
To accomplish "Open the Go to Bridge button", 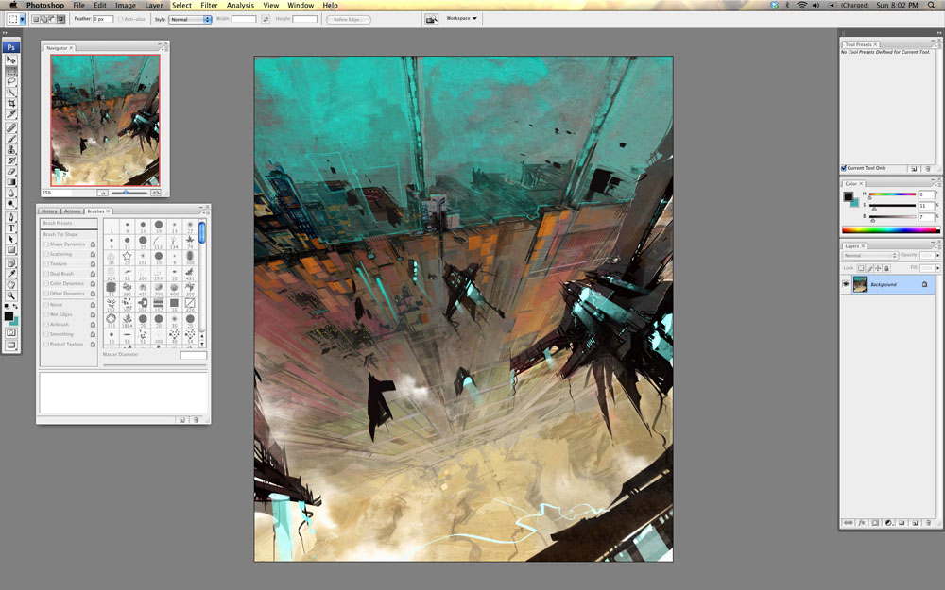I will (x=431, y=19).
